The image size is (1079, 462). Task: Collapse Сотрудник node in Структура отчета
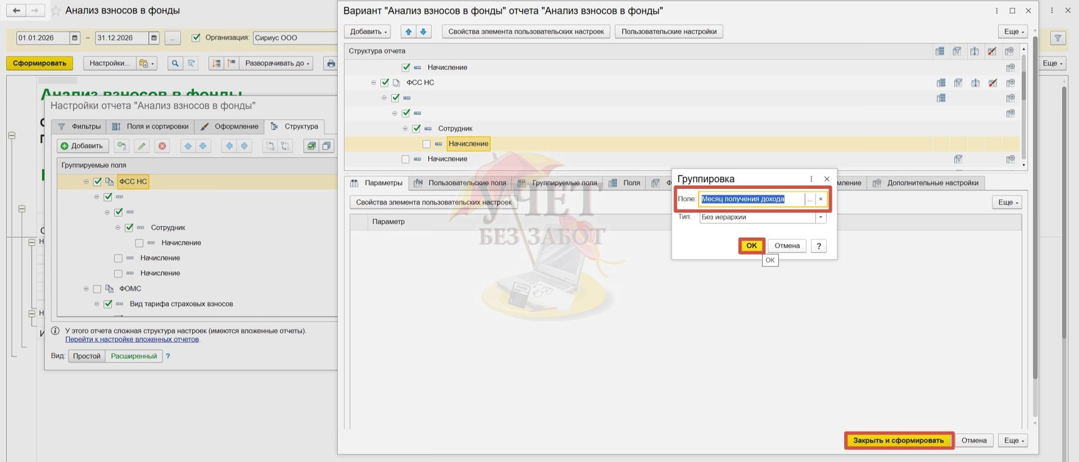[x=405, y=129]
